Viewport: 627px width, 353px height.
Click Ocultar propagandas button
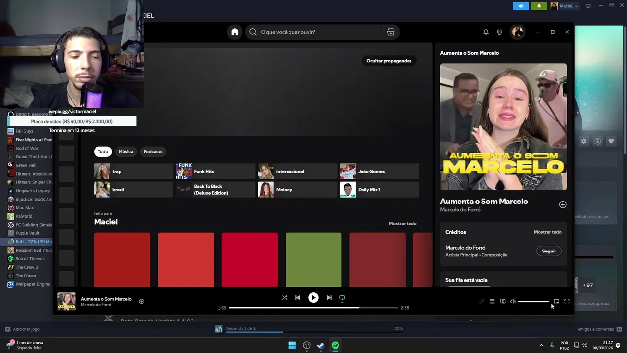[x=389, y=61]
